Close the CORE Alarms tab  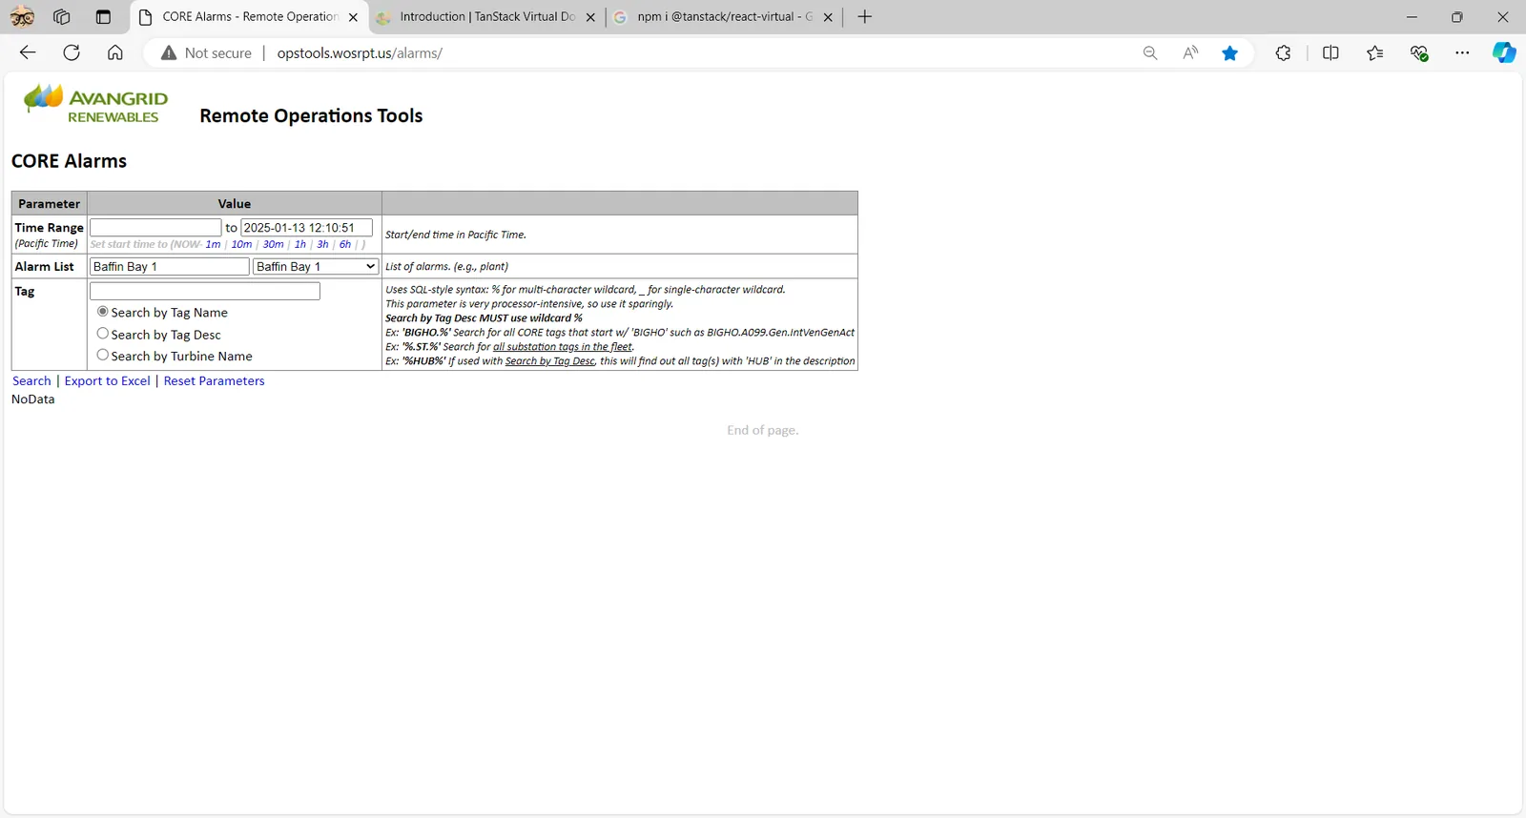[x=353, y=17]
